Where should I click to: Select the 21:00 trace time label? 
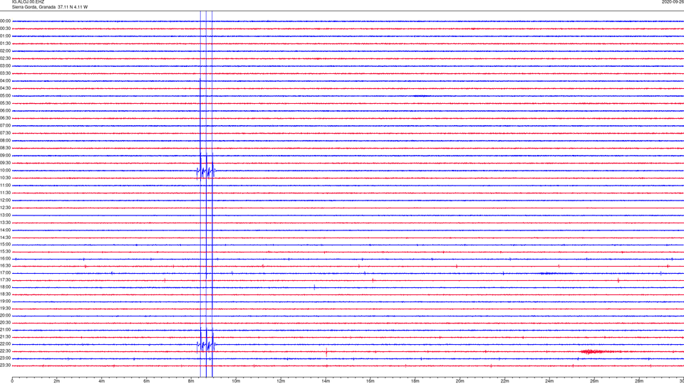pyautogui.click(x=6, y=329)
